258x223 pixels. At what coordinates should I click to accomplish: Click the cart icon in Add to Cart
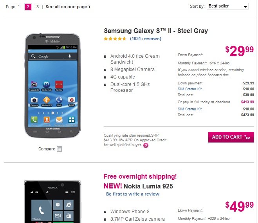(247, 137)
